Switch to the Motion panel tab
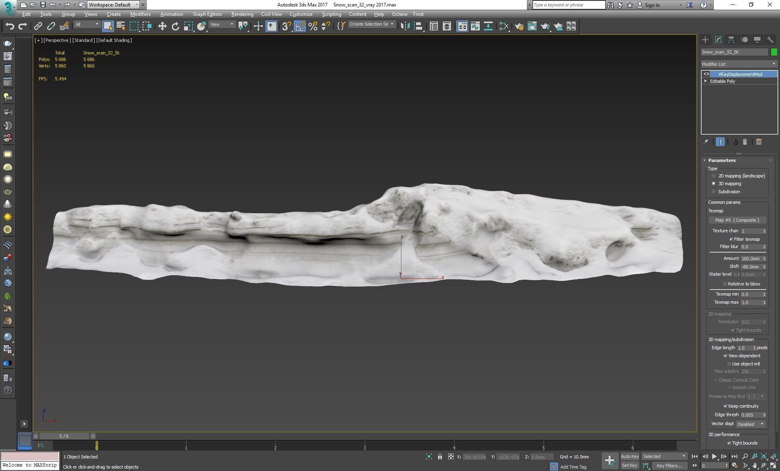Image resolution: width=780 pixels, height=471 pixels. [x=744, y=39]
